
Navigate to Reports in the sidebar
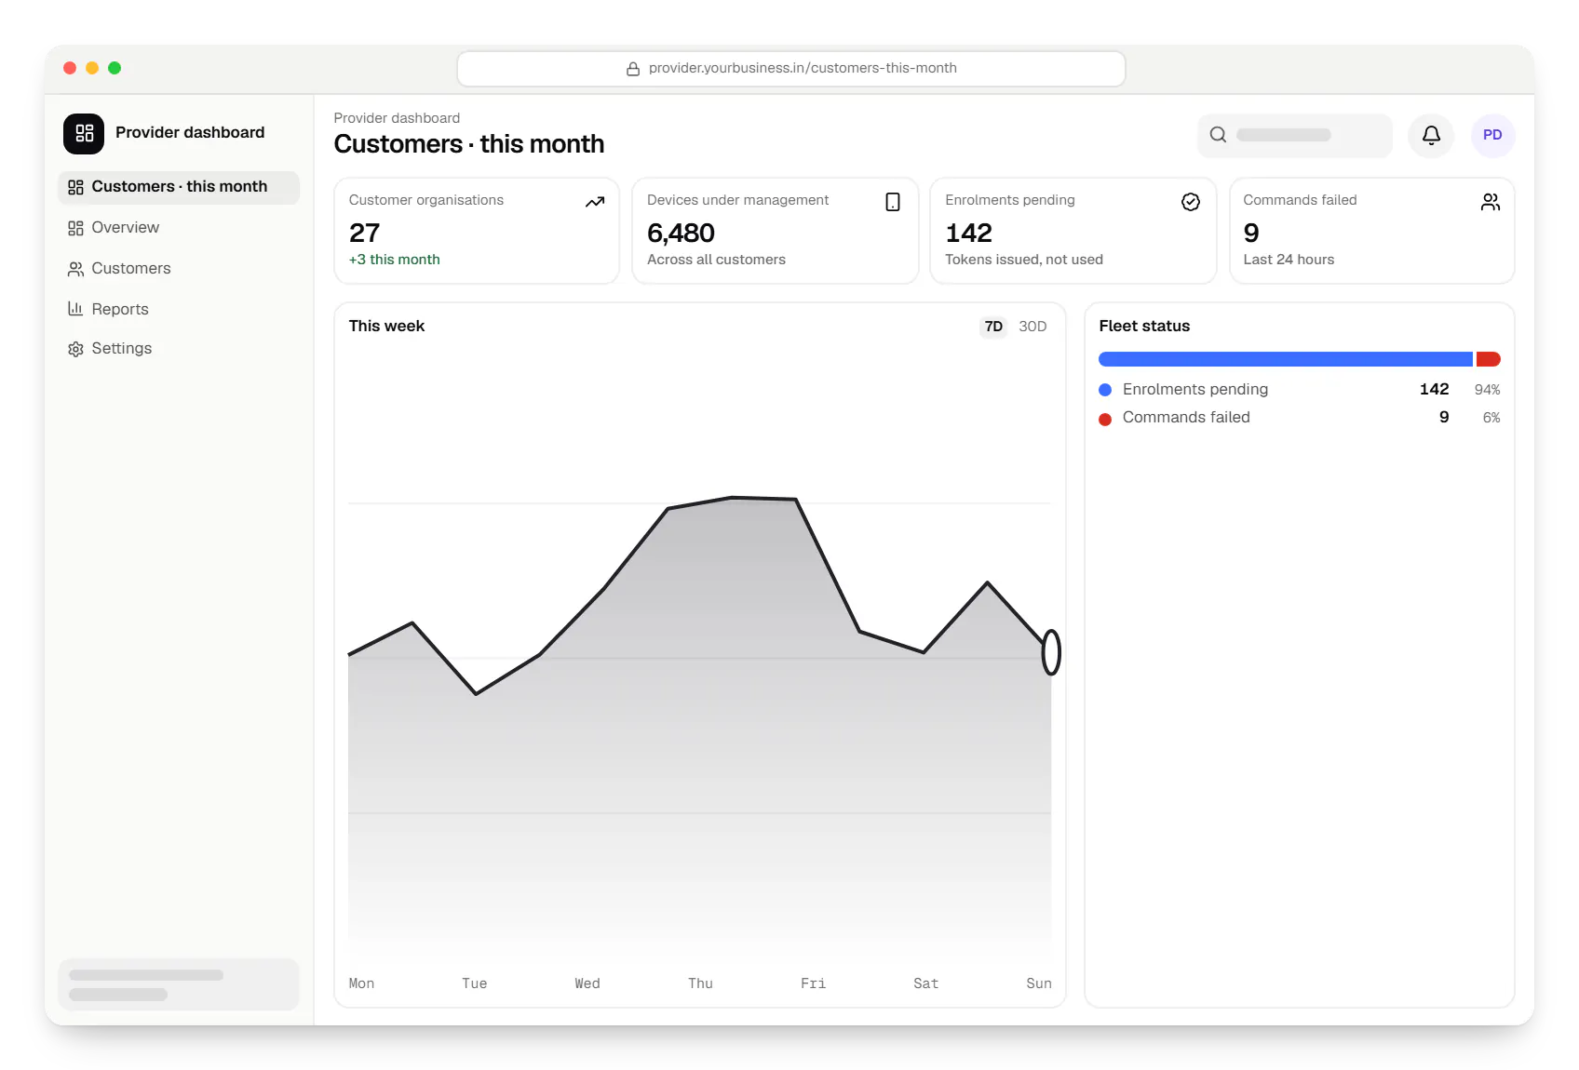[179, 309]
